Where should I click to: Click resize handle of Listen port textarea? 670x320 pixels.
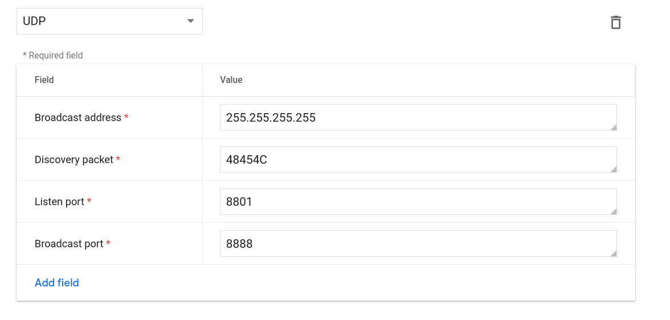point(613,211)
